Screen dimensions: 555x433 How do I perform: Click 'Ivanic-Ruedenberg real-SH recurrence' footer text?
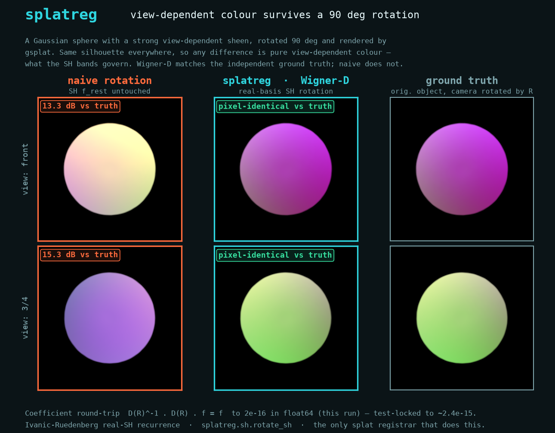pyautogui.click(x=102, y=425)
